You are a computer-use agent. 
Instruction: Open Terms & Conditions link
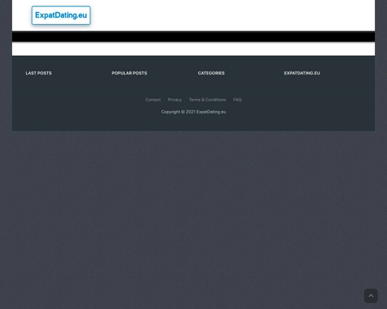coord(207,99)
